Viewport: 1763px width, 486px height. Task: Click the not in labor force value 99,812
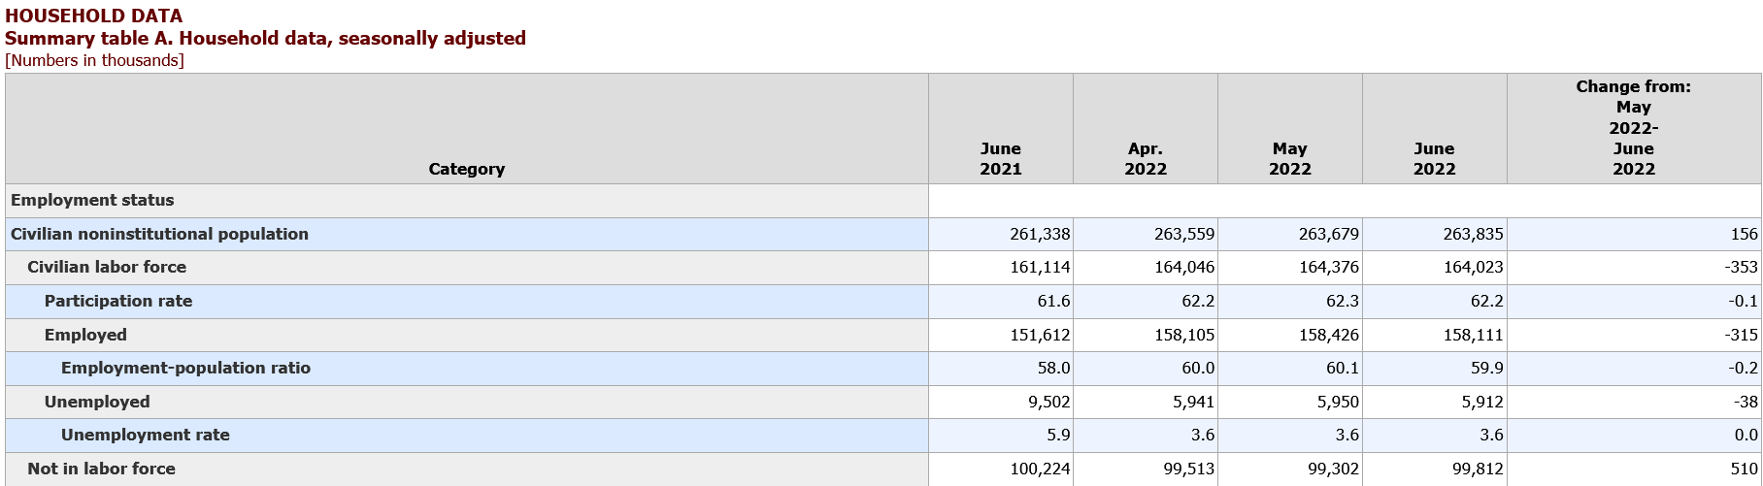point(1478,469)
